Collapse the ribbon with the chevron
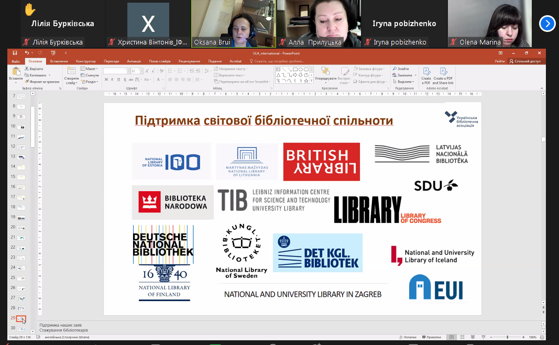This screenshot has height=345, width=559. tap(542, 88)
